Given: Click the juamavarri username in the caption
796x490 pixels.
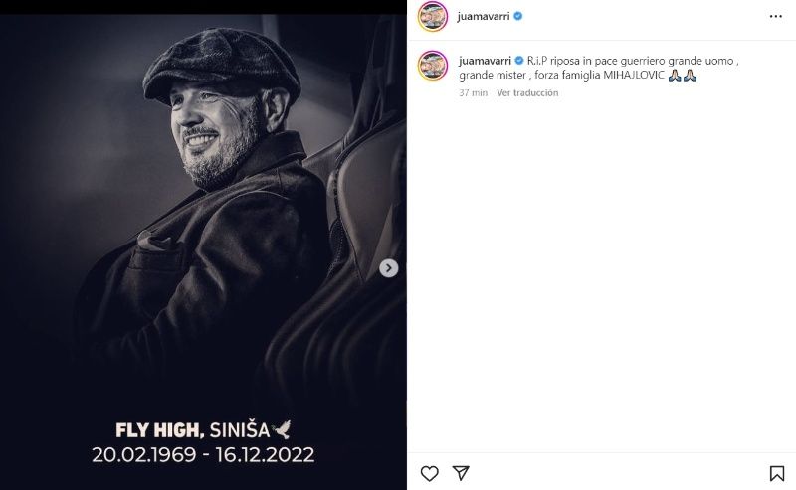Looking at the screenshot, I should coord(484,61).
